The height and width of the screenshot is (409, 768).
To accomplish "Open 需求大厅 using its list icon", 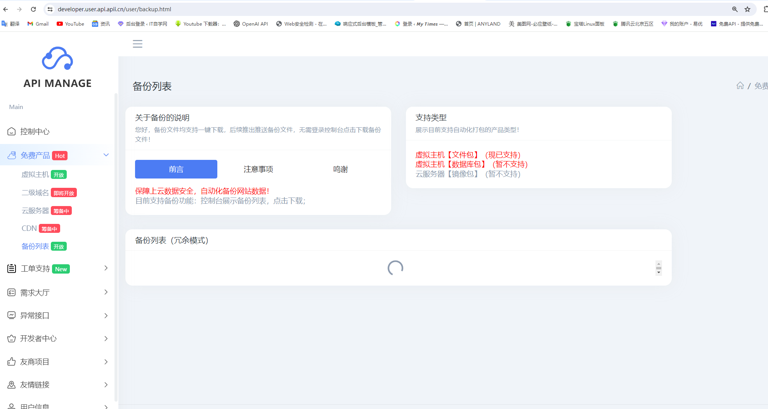I will pyautogui.click(x=11, y=292).
